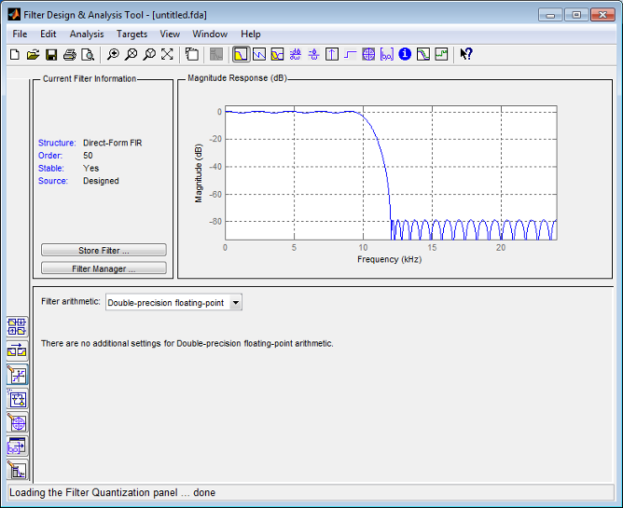
Task: Open the Edit menu
Action: (x=48, y=34)
